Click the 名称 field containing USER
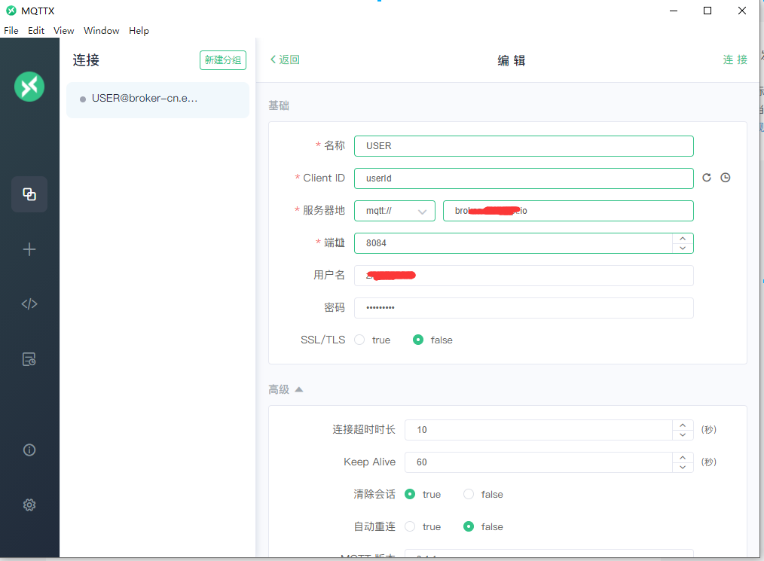 524,146
